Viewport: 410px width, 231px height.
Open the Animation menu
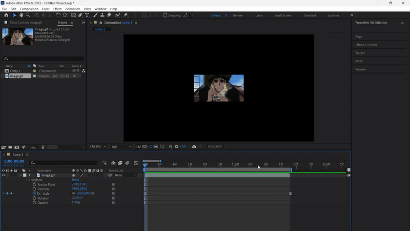[73, 9]
